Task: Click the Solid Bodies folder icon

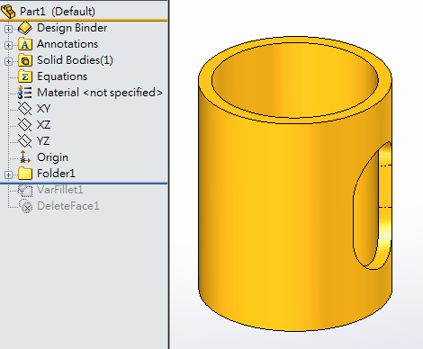Action: (25, 60)
